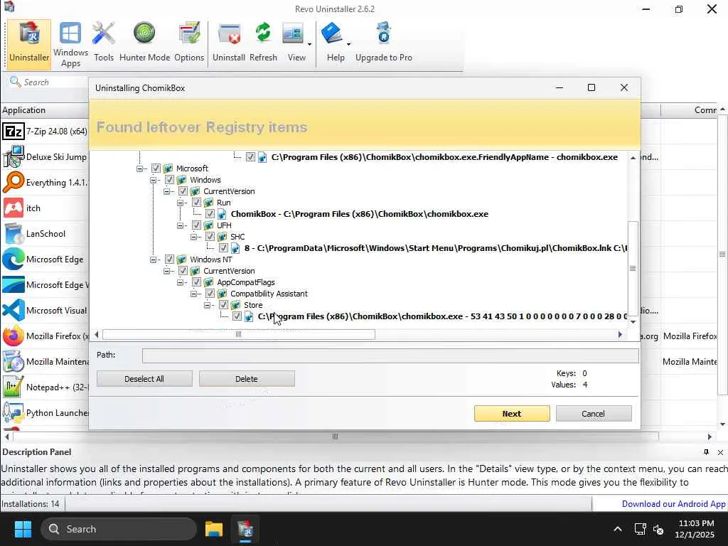Uncheck the Run key checkbox

coord(196,203)
